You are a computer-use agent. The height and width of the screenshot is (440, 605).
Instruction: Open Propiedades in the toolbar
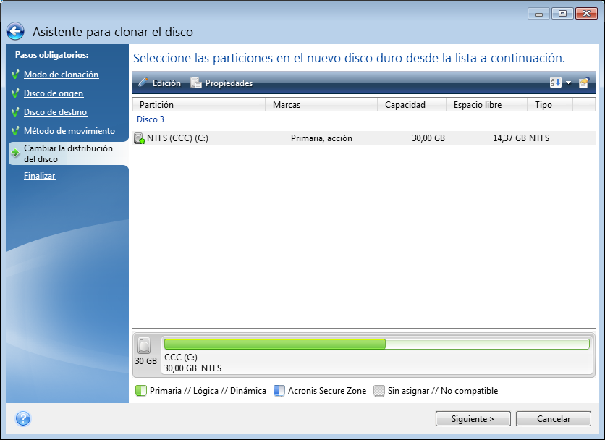(x=222, y=83)
